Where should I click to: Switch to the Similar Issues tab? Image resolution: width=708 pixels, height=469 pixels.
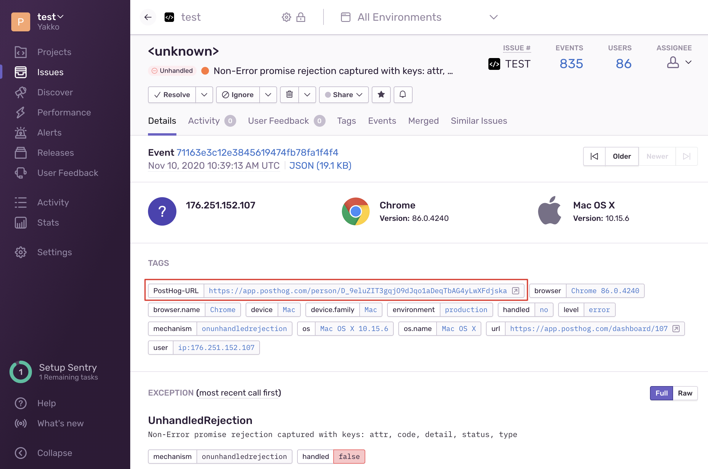coord(479,121)
